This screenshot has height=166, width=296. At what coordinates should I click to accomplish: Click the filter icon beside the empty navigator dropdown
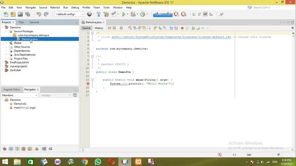click(x=75, y=95)
